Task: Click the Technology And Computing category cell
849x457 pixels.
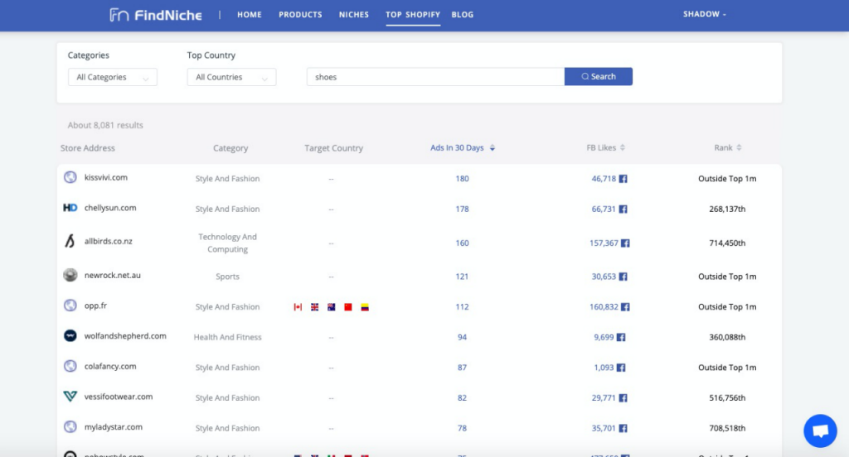Action: pos(227,243)
